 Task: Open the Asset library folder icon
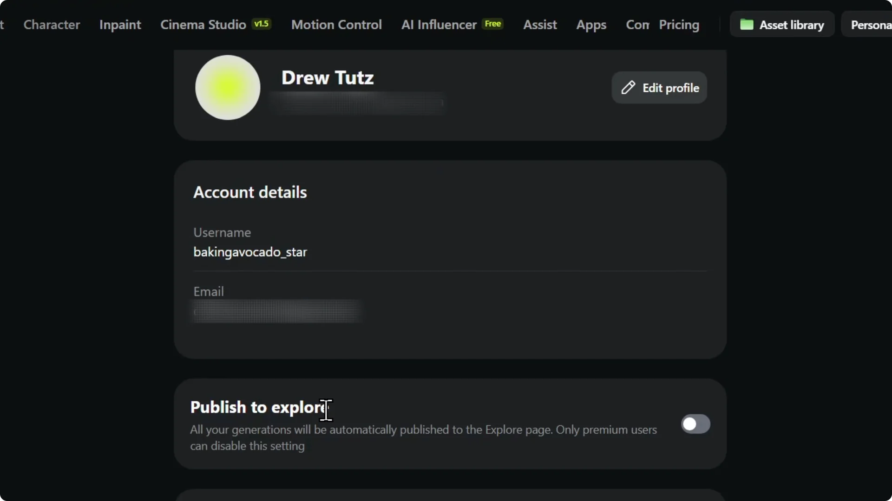747,25
